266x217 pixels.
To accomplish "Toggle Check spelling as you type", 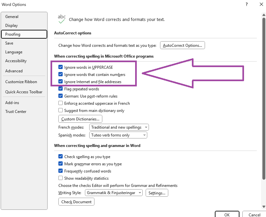I will point(60,156).
